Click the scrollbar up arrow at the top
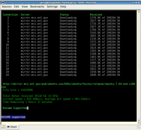Image resolution: width=141 pixels, height=130 pixels. click(139, 12)
